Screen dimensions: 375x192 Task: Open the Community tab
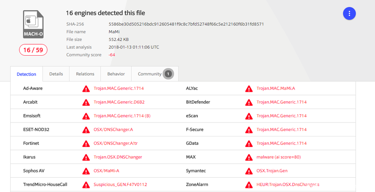tap(149, 74)
